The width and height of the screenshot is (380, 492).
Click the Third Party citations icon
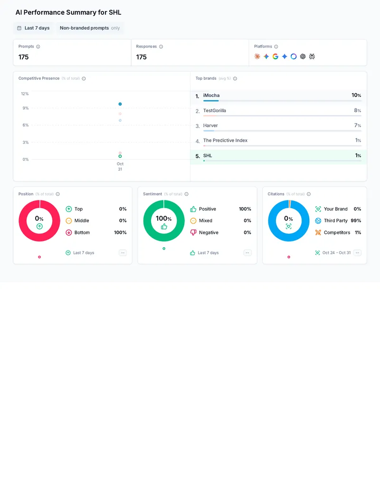point(318,221)
